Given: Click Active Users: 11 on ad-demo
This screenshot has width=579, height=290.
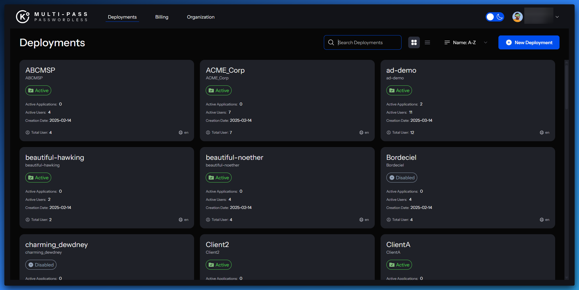Looking at the screenshot, I should click(x=399, y=112).
